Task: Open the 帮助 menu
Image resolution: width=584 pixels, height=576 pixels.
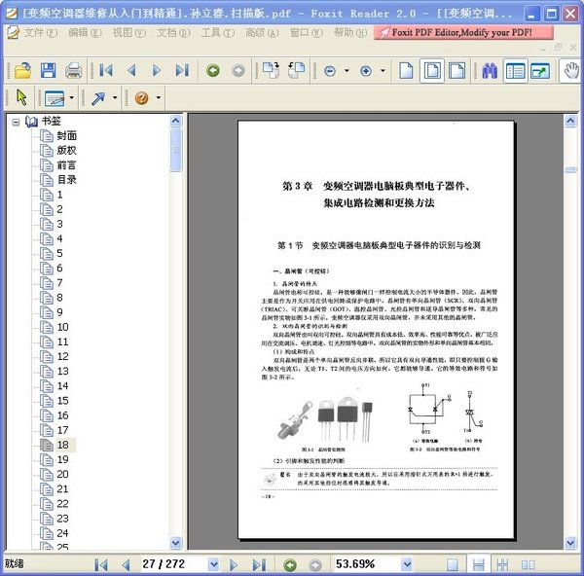Action: pyautogui.click(x=350, y=33)
